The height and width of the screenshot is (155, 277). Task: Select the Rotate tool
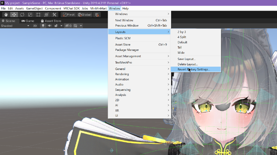point(22,14)
